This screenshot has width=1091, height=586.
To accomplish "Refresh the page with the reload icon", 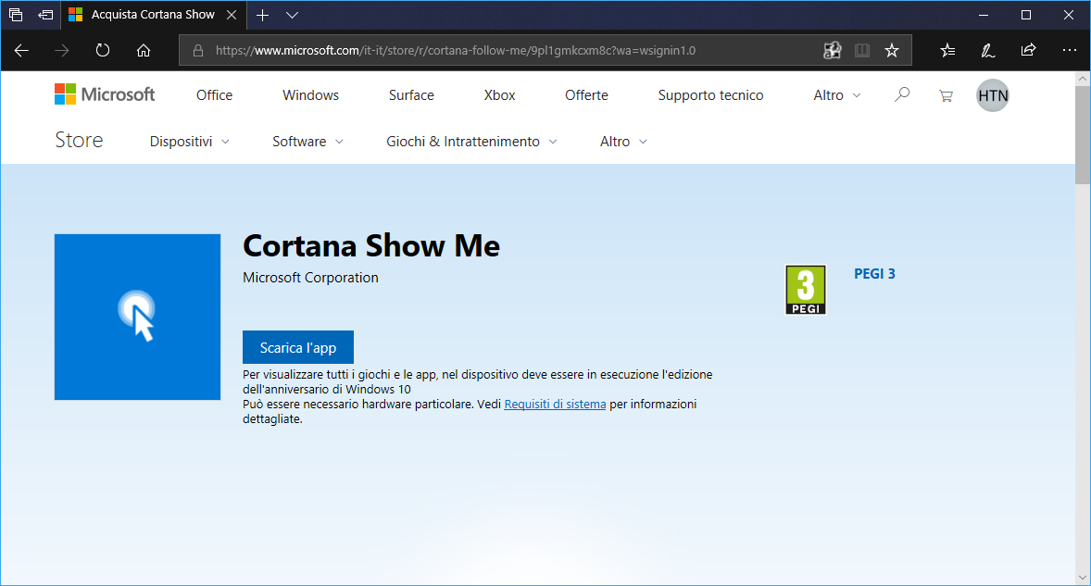I will pos(102,50).
